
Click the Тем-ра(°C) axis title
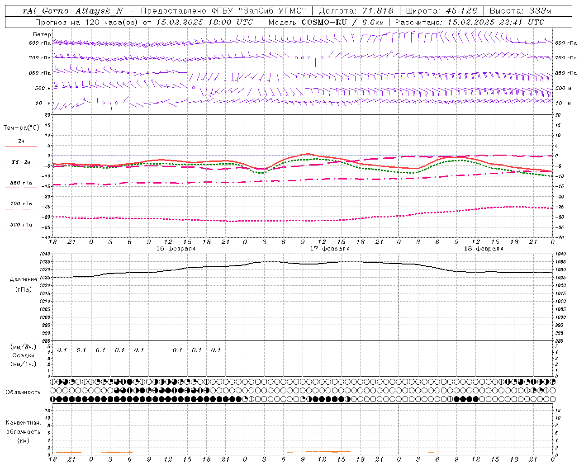(21, 128)
